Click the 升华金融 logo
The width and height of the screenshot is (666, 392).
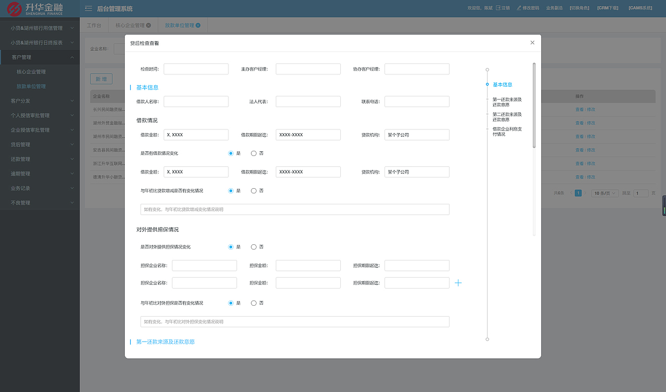point(35,8)
